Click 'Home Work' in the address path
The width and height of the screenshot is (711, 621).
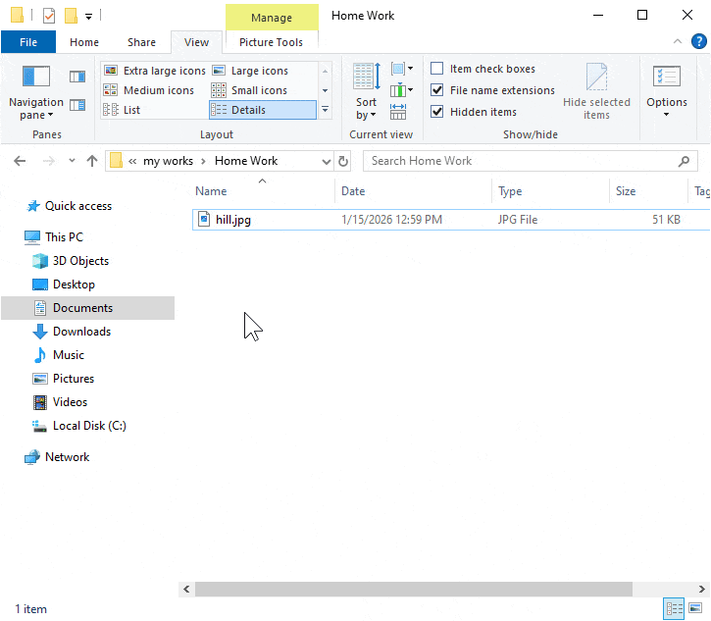(246, 161)
